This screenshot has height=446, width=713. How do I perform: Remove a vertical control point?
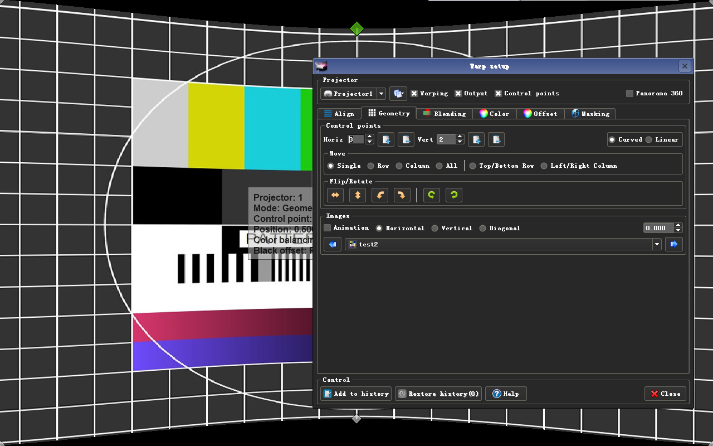496,139
